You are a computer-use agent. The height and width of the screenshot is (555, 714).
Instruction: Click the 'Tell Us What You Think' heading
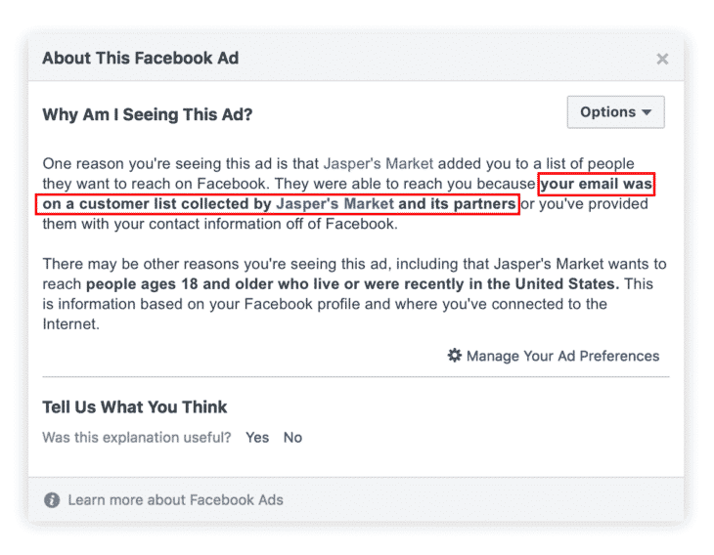134,406
